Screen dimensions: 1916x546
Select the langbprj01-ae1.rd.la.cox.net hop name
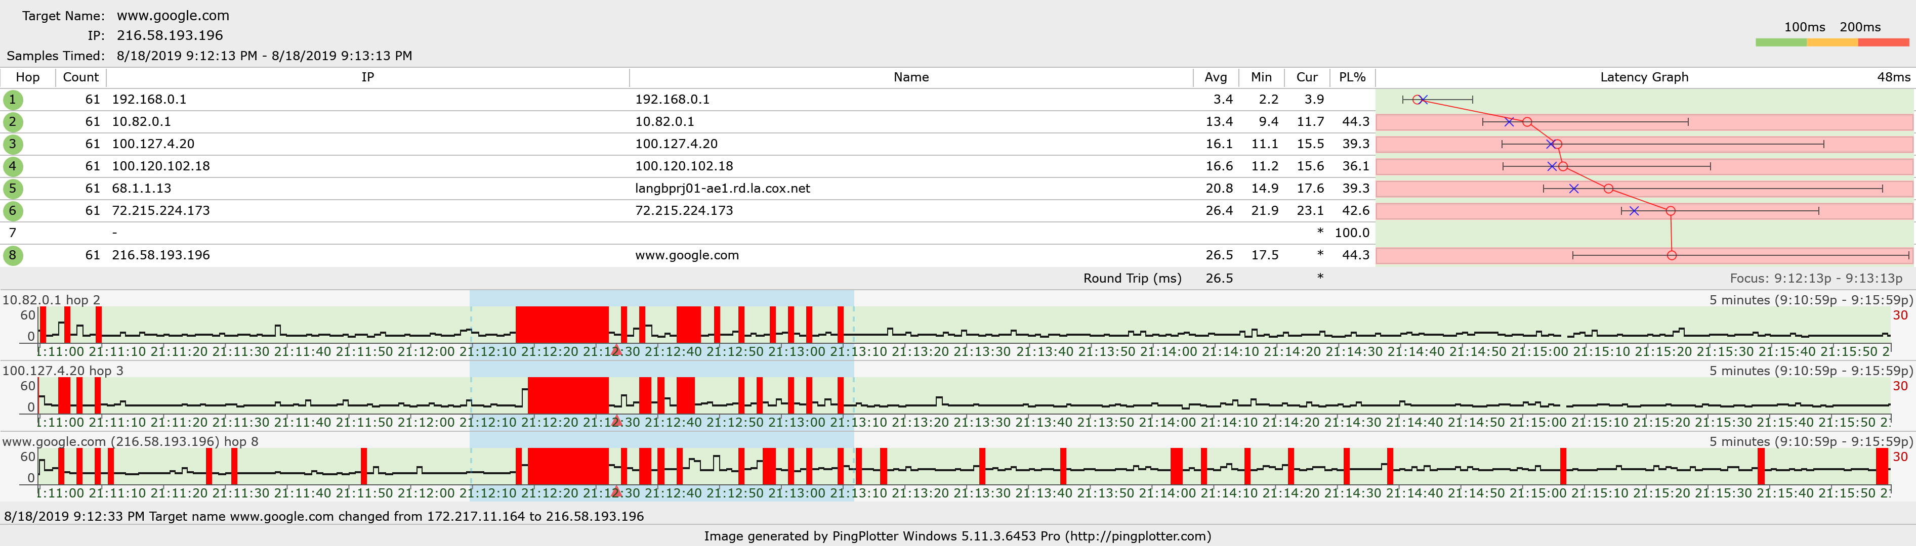(x=722, y=189)
